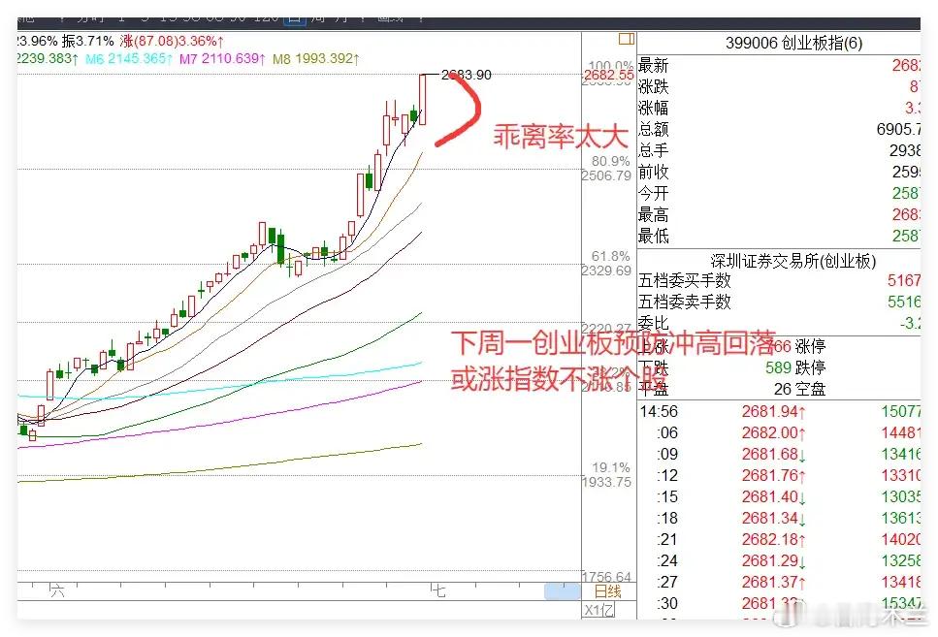Click the 五档委买手数 label
This screenshot has width=938, height=637.
pos(685,280)
